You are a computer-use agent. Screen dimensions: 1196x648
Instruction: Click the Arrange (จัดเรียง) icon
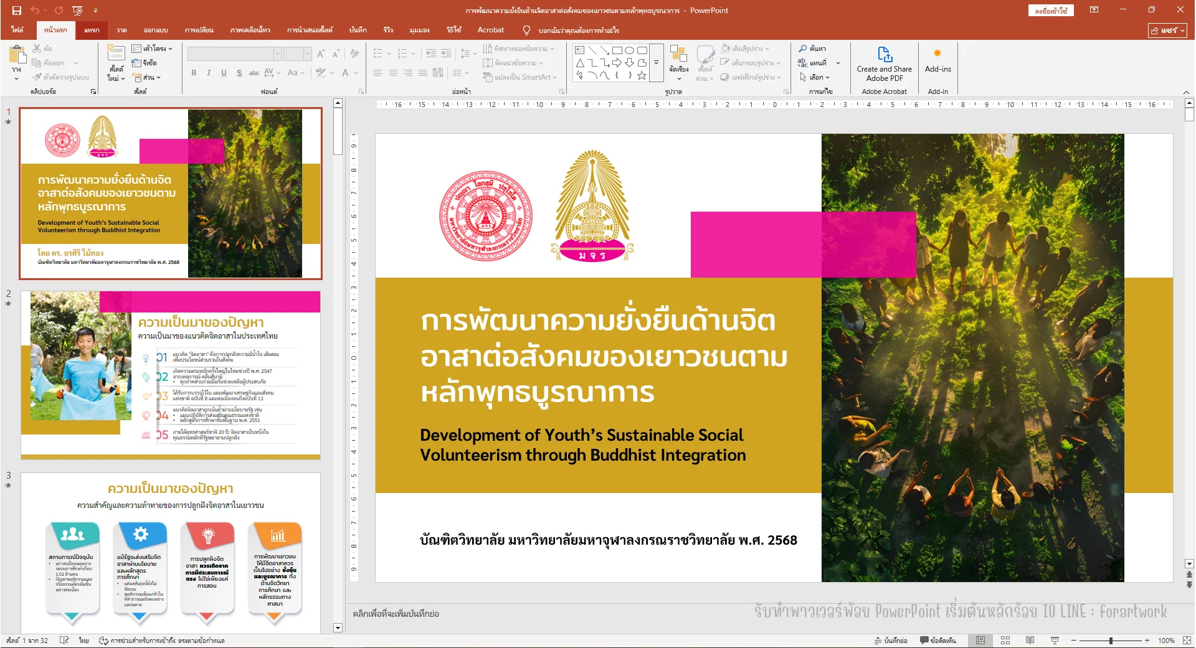(x=678, y=55)
